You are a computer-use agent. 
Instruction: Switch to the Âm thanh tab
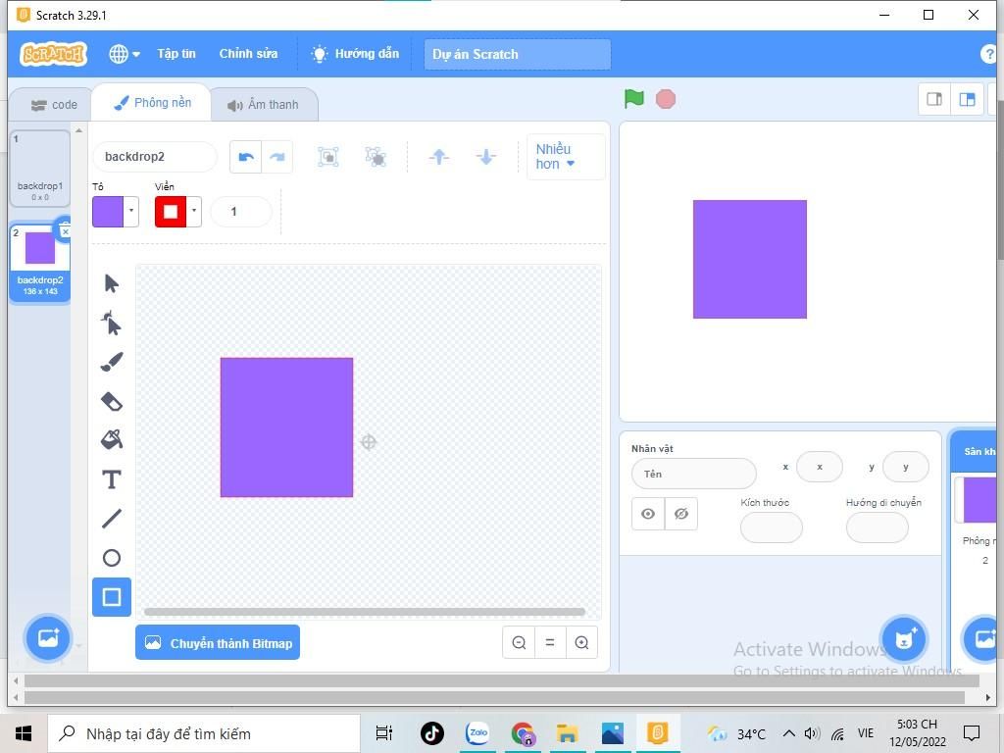[x=263, y=104]
